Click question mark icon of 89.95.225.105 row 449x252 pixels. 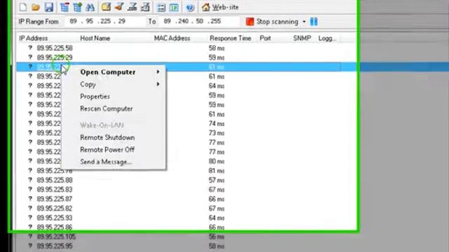click(x=30, y=237)
